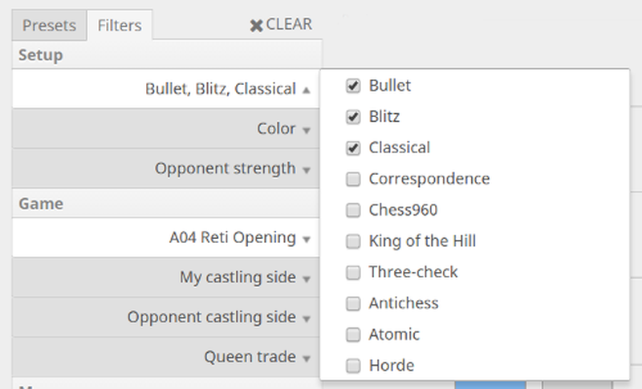
Task: Check the Horde variant checkbox
Action: (x=353, y=367)
